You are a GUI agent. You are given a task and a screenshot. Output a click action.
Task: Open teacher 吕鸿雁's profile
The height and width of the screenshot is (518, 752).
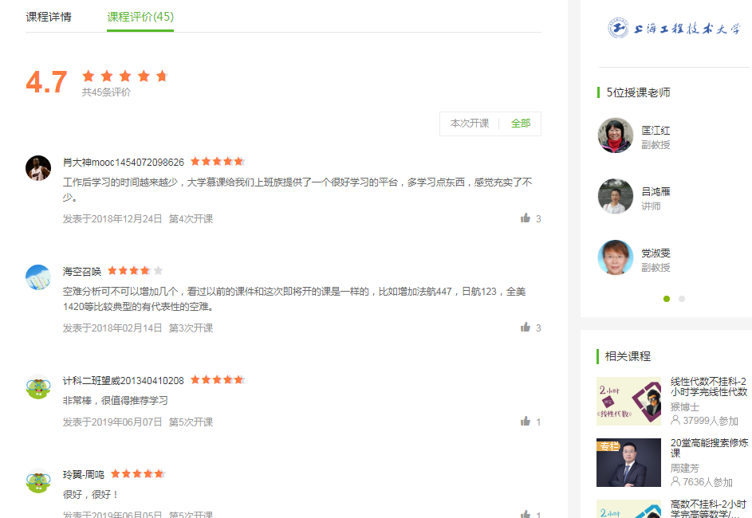[656, 192]
